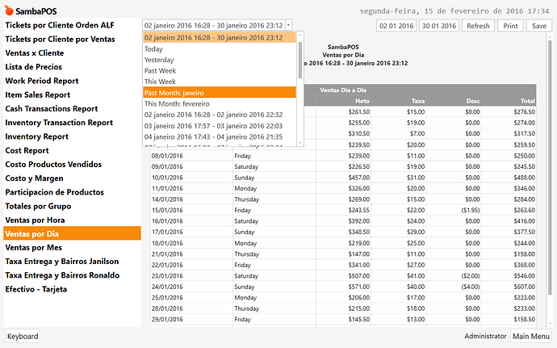Open 'Ventas x Cliente' report
557x348 pixels.
pos(72,53)
